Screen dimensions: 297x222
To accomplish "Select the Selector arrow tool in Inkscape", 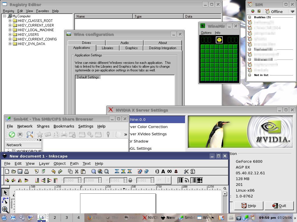I will point(5,193).
